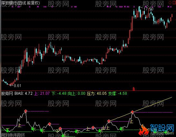Viewport: 176px width, 137px height.
Task: Click the green 下: -4.48 value
Action: 59,93
